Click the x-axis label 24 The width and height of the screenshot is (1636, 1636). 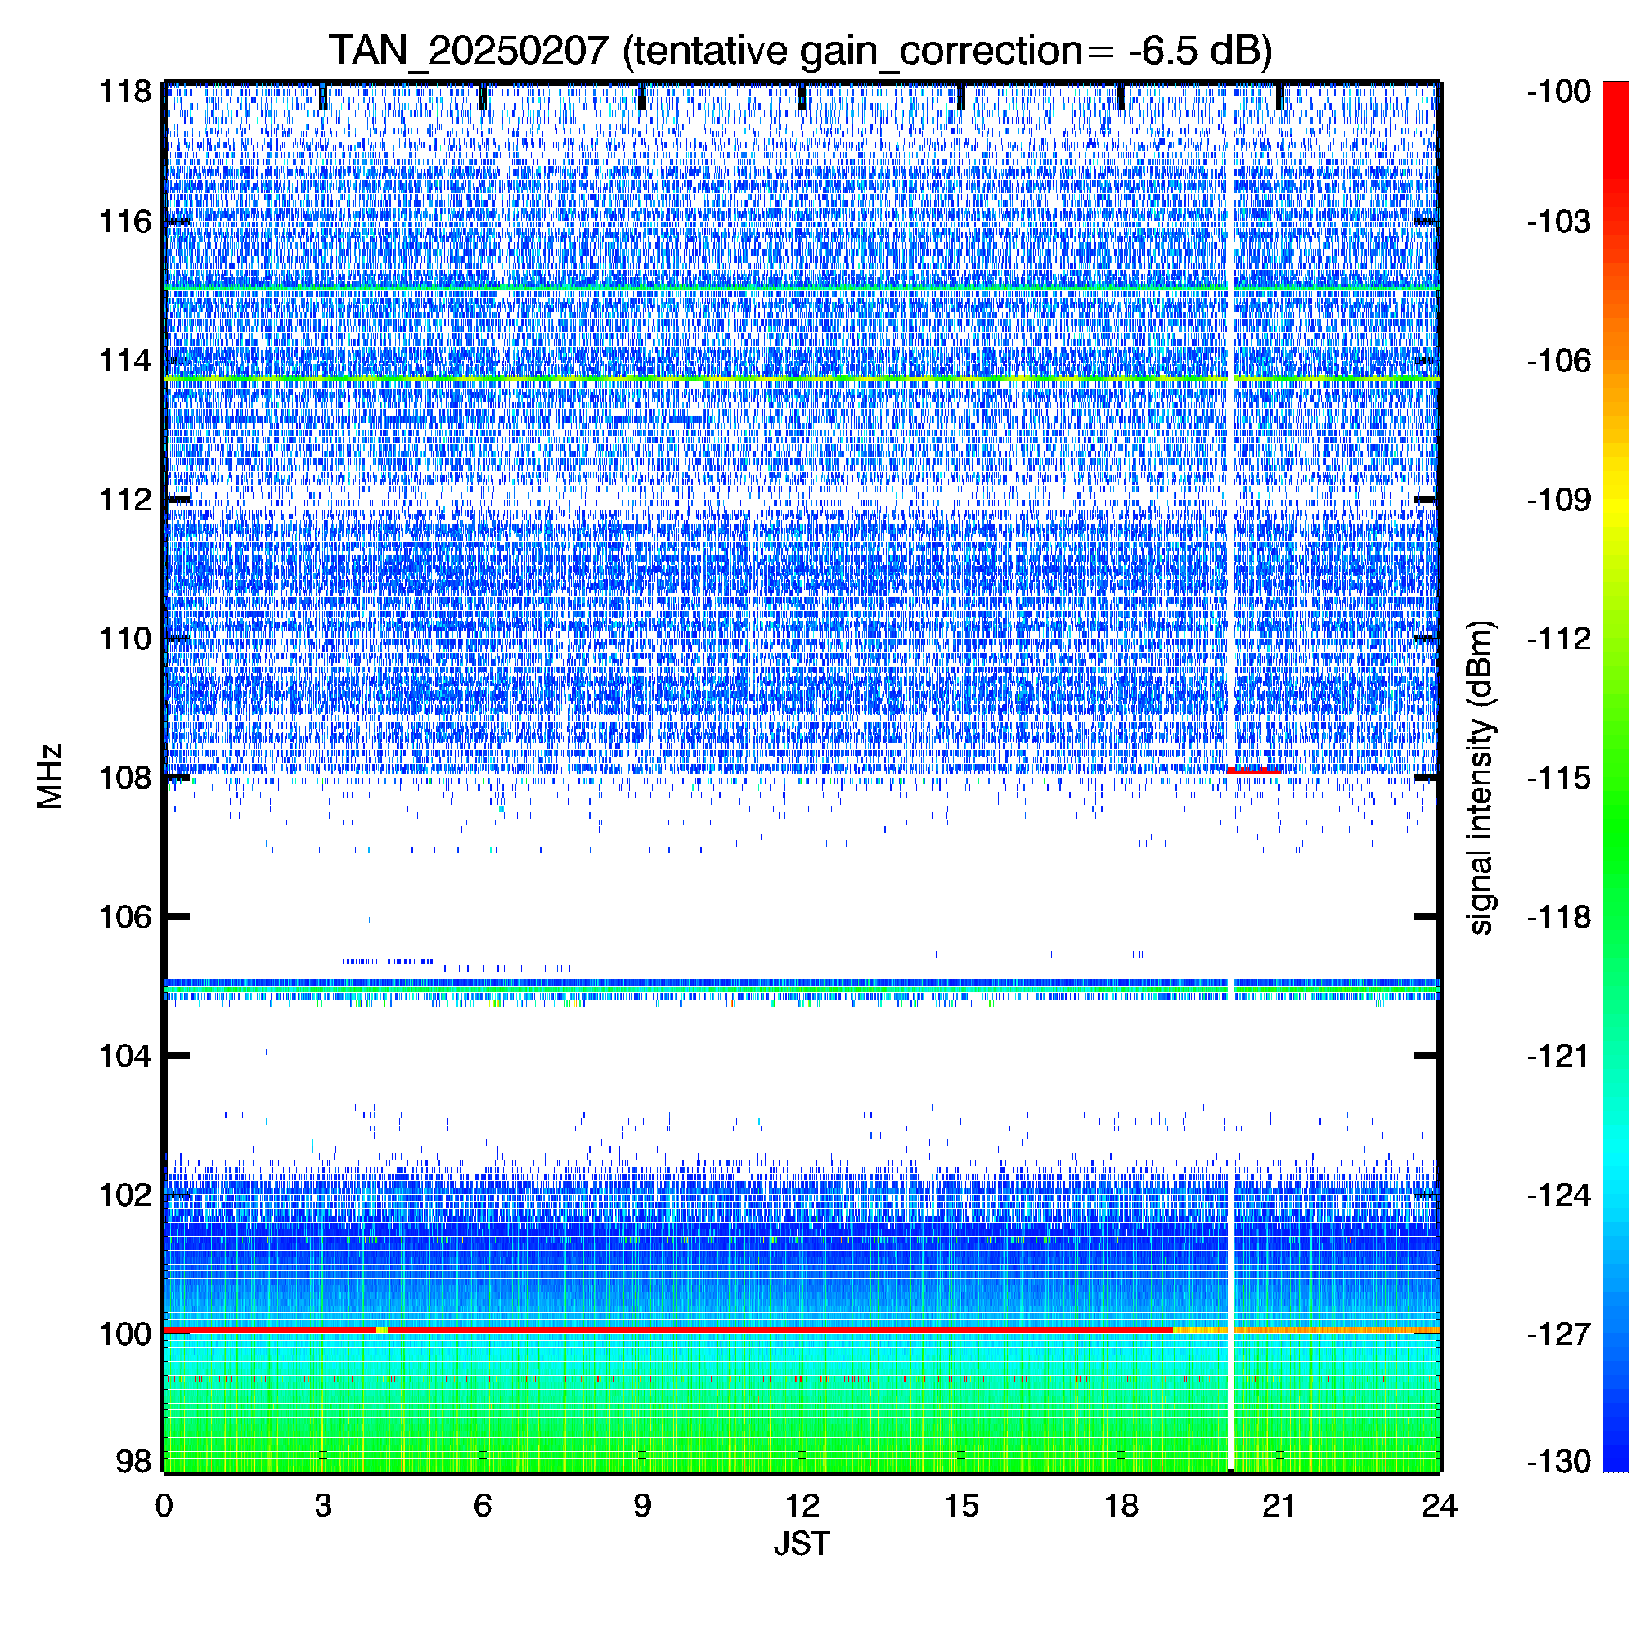(x=1440, y=1507)
